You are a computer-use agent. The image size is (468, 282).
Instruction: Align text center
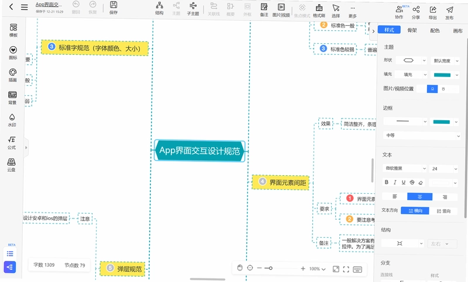point(419,197)
